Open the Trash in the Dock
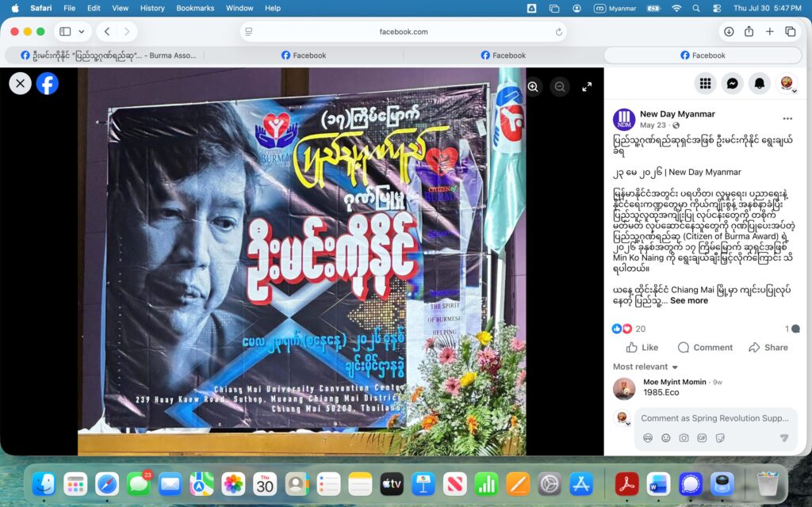Viewport: 812px width, 507px height. coord(768,484)
